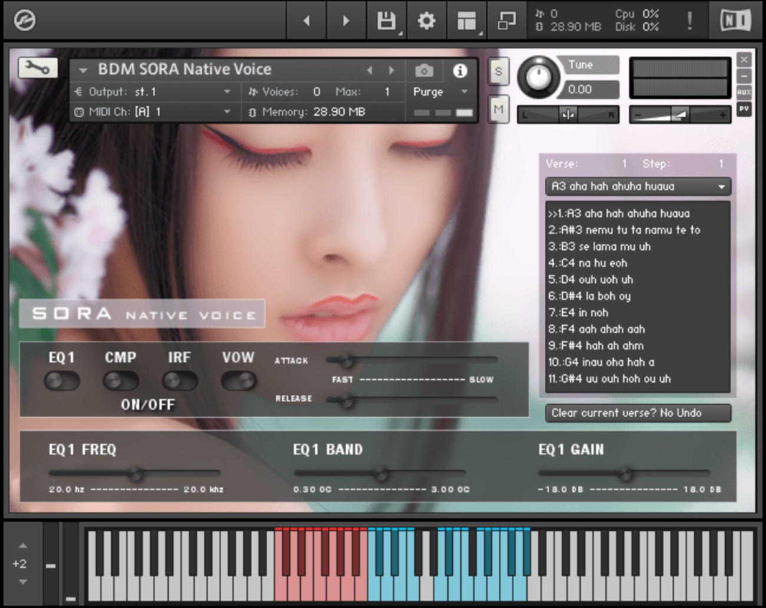This screenshot has width=766, height=608.
Task: Select phrase 10 G4 inau oha hah a
Action: (602, 362)
